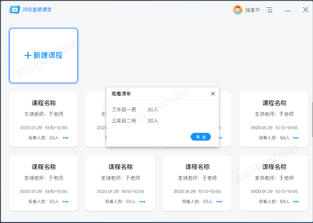313x223 pixels.
Task: Create a course via 新建课程
Action: click(43, 55)
